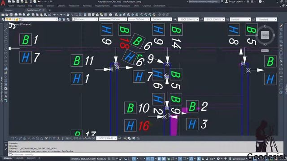Click the Make Object's Layer Current icon

click(60, 19)
